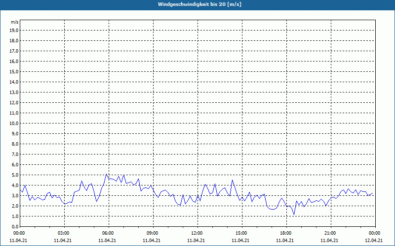Click the wind speed peak near 06:00
The image size is (395, 246).
[106, 174]
